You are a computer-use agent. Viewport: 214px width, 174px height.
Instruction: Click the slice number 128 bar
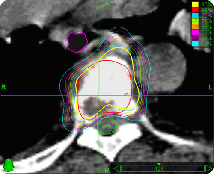coord(163,168)
